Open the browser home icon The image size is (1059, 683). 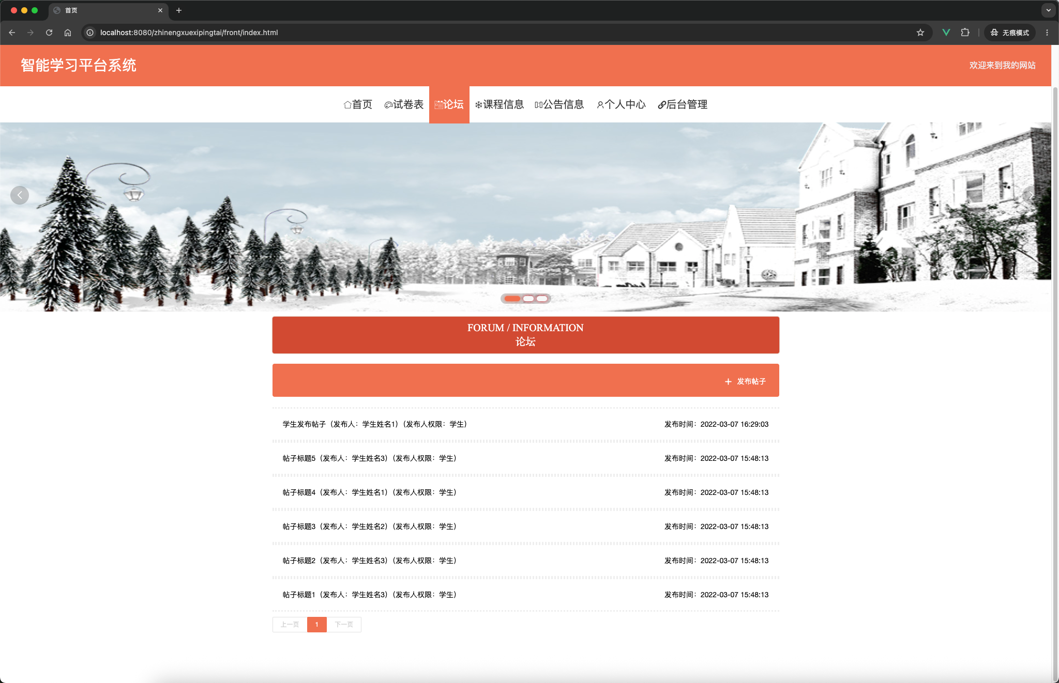pyautogui.click(x=68, y=33)
